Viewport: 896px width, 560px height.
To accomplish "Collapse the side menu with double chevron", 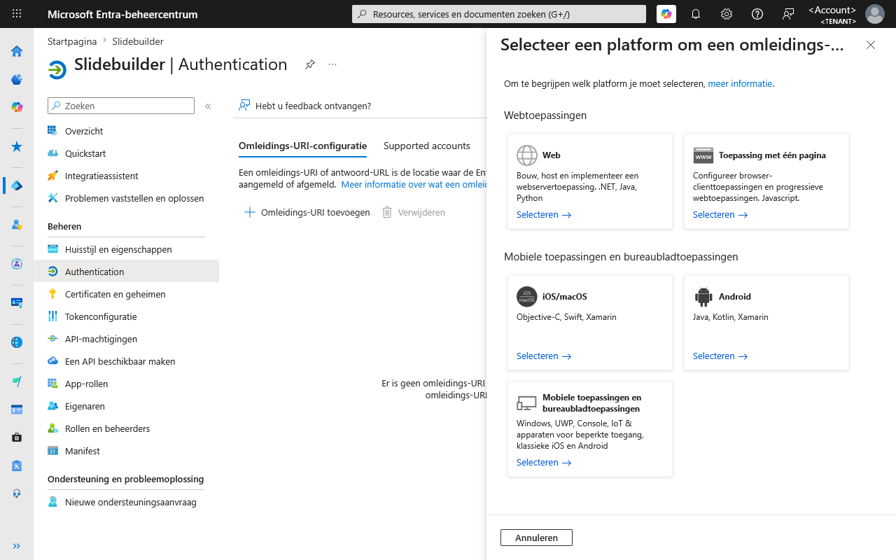I will [208, 106].
